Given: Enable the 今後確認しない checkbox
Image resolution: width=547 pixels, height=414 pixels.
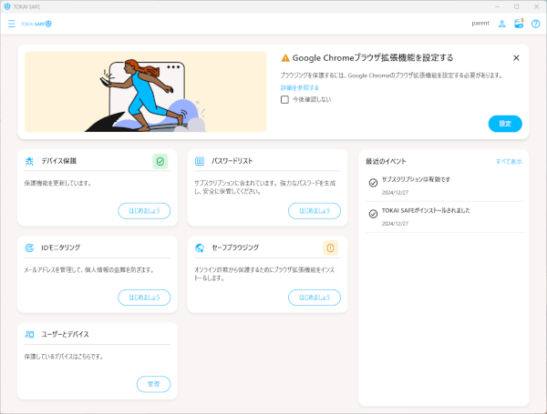Looking at the screenshot, I should tap(284, 99).
